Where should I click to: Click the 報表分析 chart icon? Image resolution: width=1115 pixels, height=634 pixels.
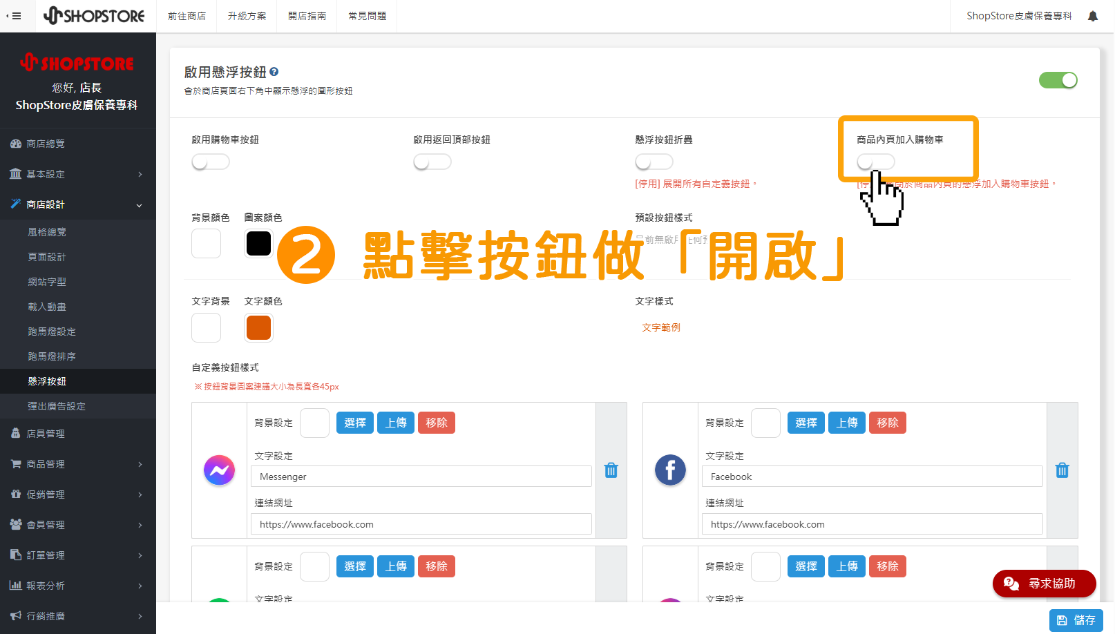15,585
